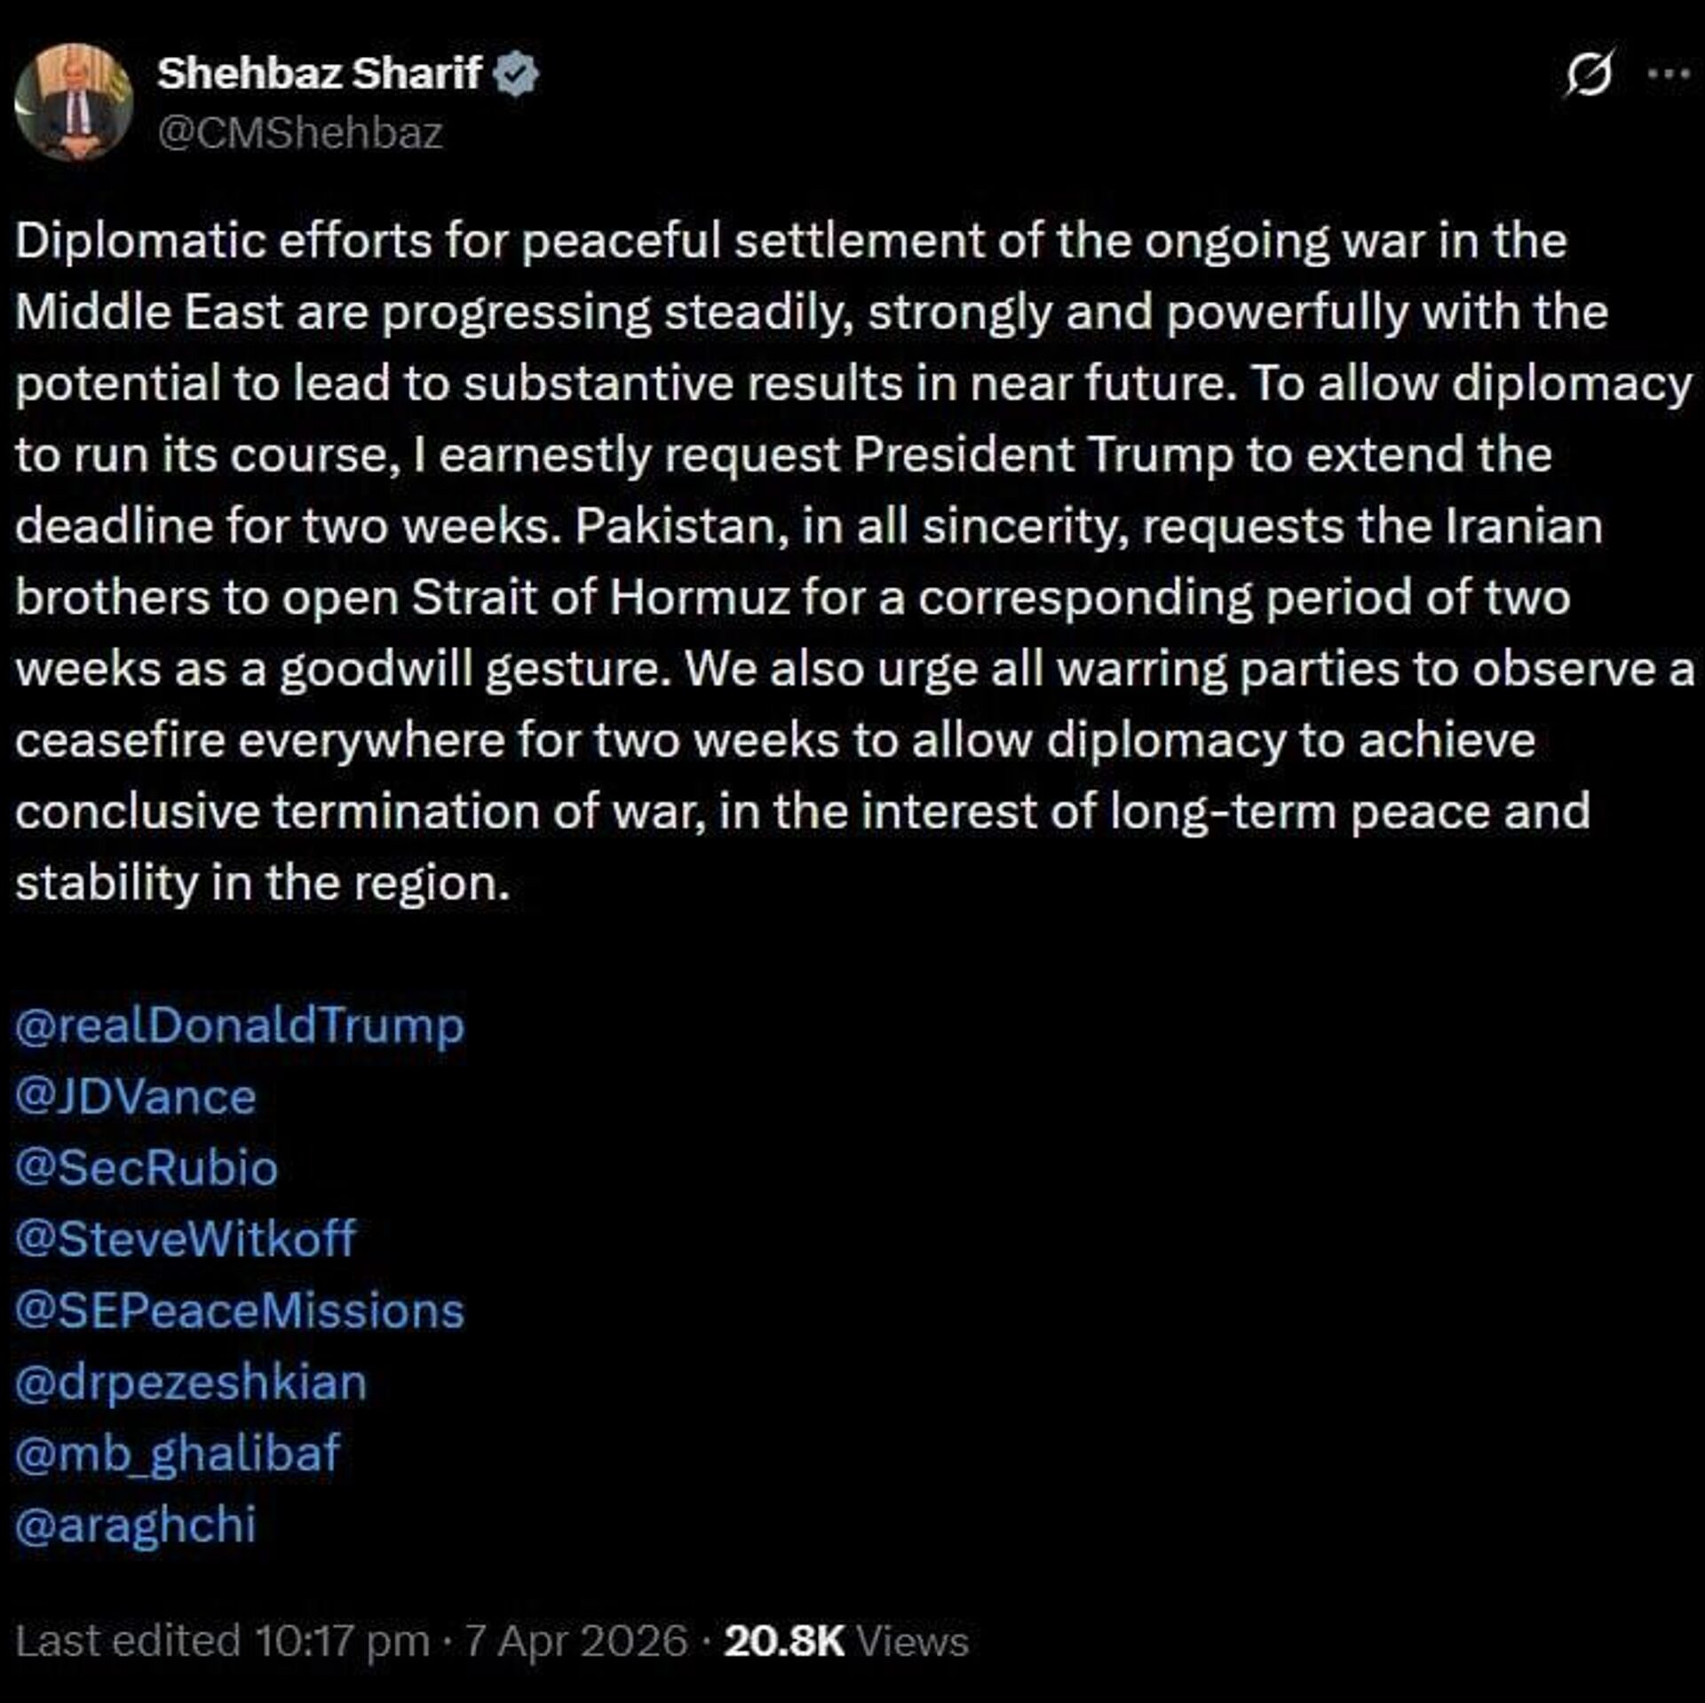Click the 20.8K Views count
Viewport: 1705px width, 1703px height.
[845, 1642]
